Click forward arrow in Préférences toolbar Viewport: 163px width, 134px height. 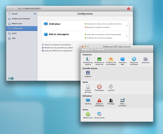[x=87, y=50]
